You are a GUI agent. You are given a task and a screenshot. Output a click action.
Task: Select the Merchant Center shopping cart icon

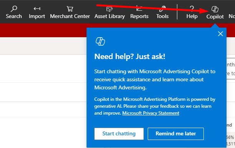pos(70,9)
